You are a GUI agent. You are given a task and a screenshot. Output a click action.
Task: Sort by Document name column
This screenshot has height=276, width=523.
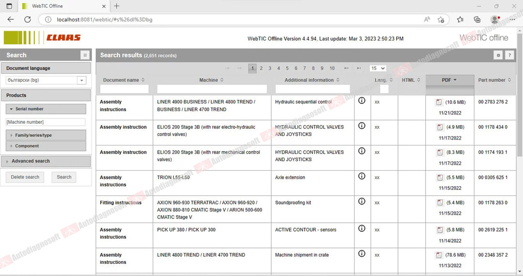click(124, 80)
